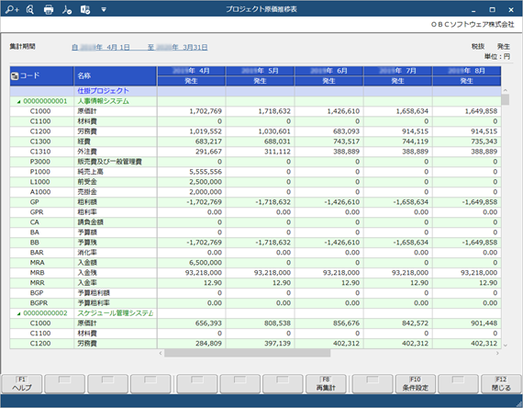The image size is (523, 408).
Task: Click the vertical scrollbar down arrow
Action: (x=506, y=346)
